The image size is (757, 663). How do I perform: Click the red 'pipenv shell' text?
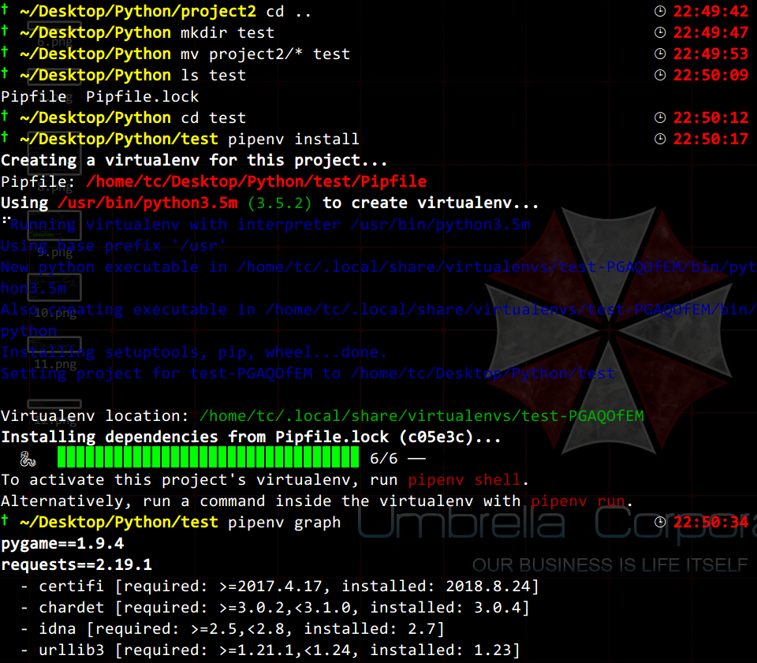point(464,480)
